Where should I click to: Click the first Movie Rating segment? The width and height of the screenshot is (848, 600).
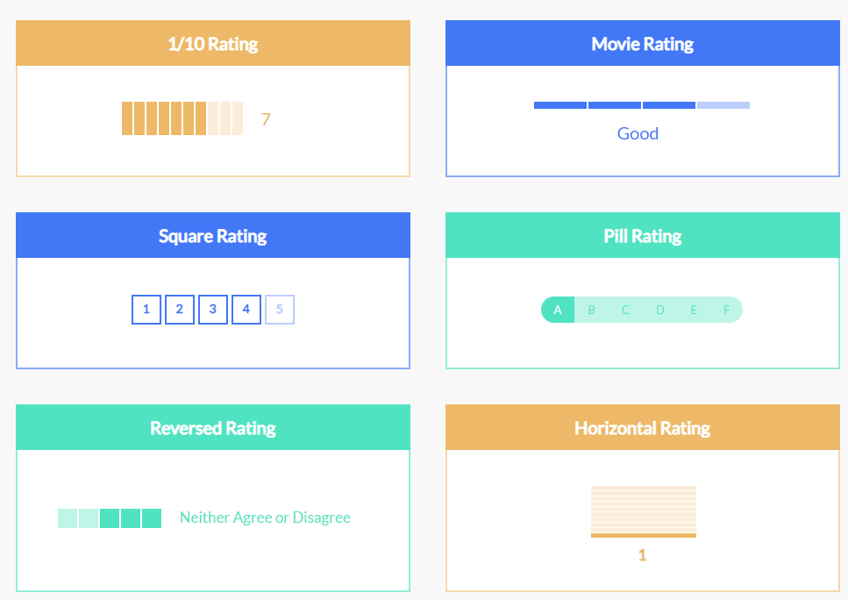560,105
